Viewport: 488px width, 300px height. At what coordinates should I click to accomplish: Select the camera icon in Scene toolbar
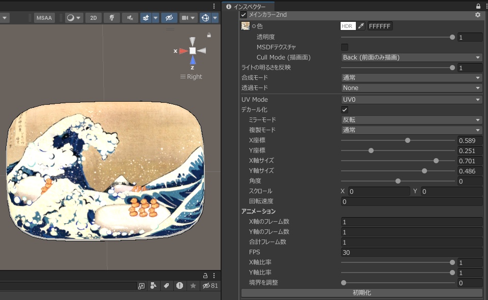click(x=185, y=17)
